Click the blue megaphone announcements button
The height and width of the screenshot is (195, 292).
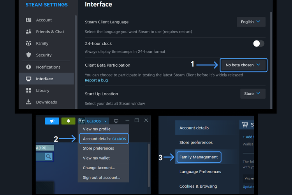[52, 121]
